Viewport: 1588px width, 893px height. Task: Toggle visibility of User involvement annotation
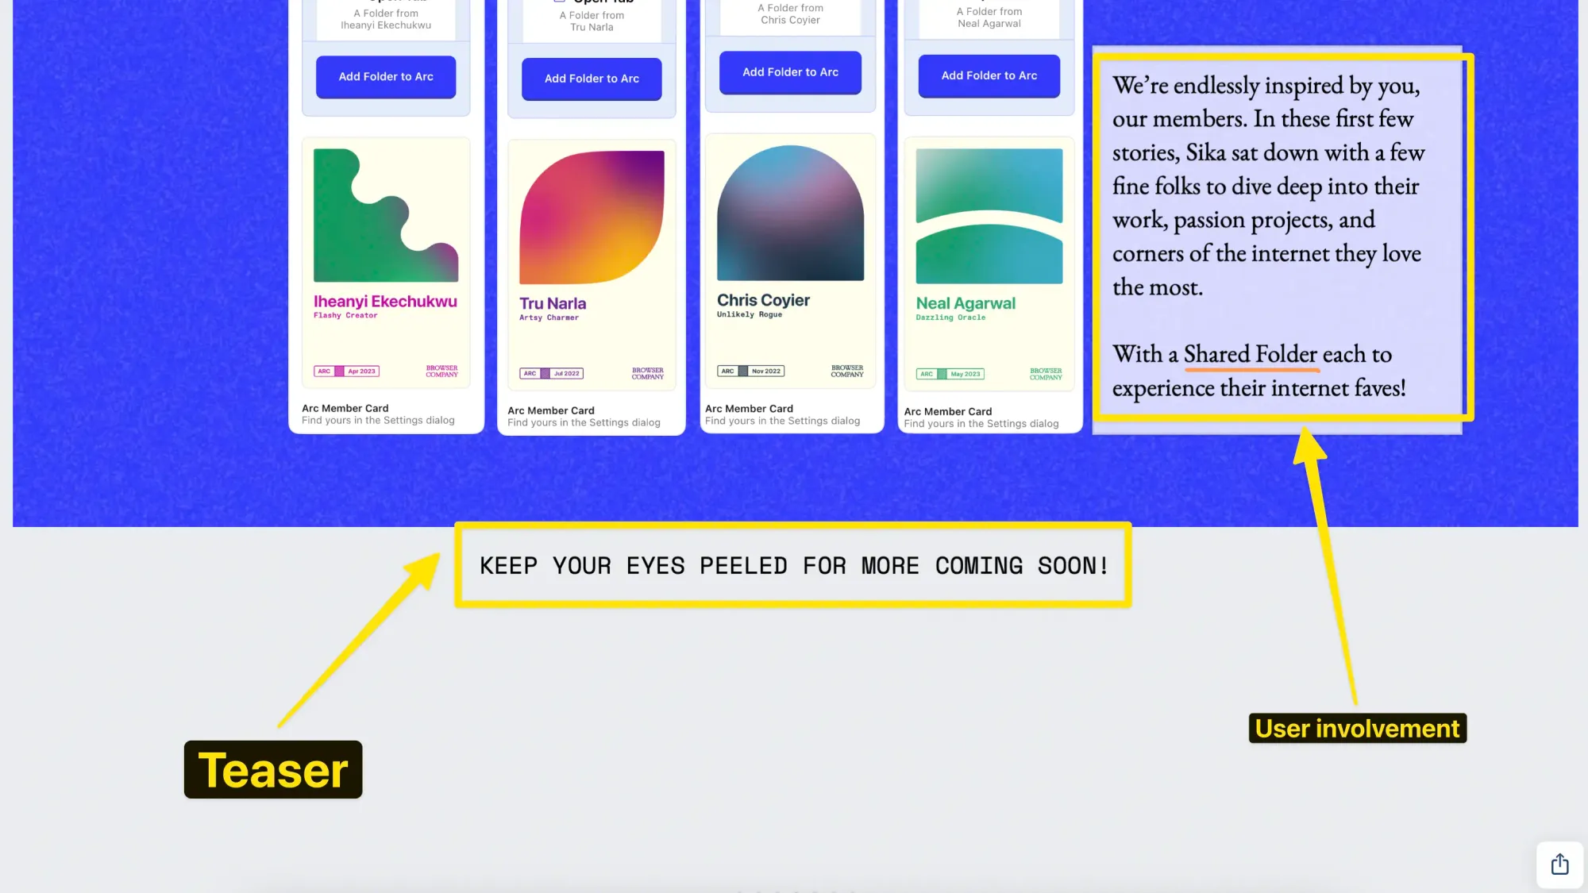click(1358, 729)
